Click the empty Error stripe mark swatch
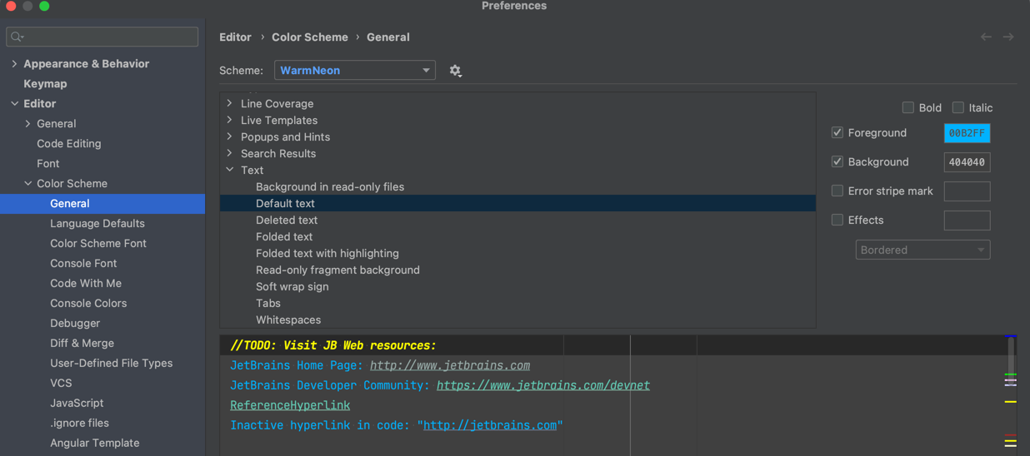Viewport: 1030px width, 456px height. point(967,191)
